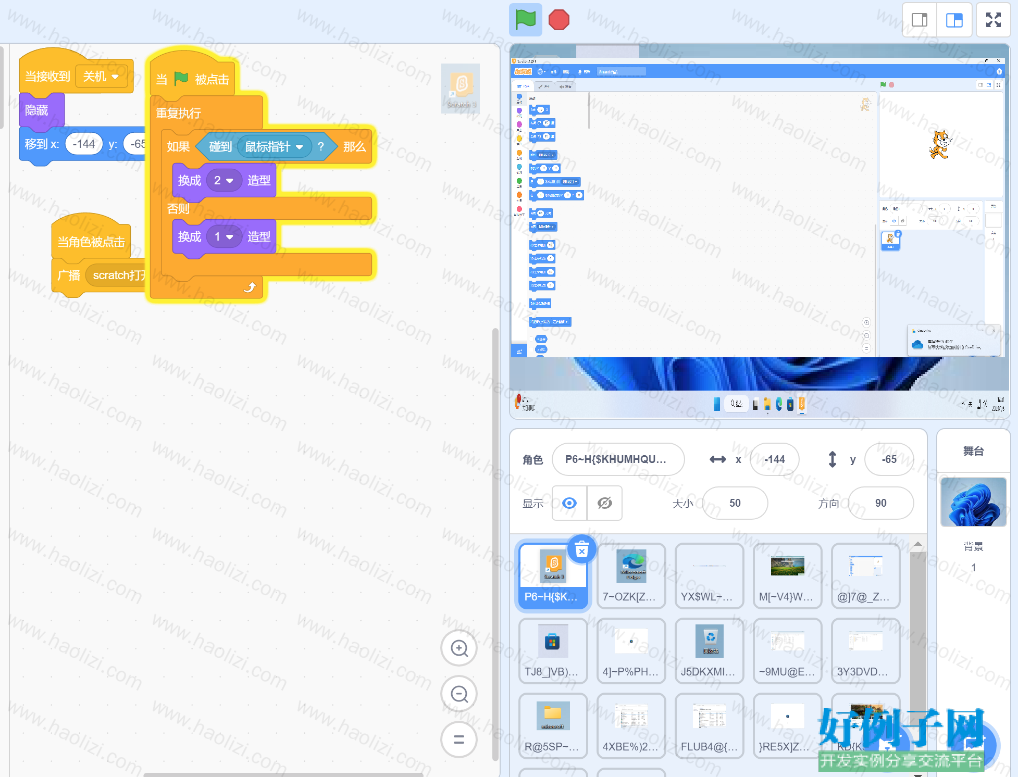This screenshot has width=1018, height=777.
Task: Click the workspace horizontal scrollbar
Action: pos(283,774)
